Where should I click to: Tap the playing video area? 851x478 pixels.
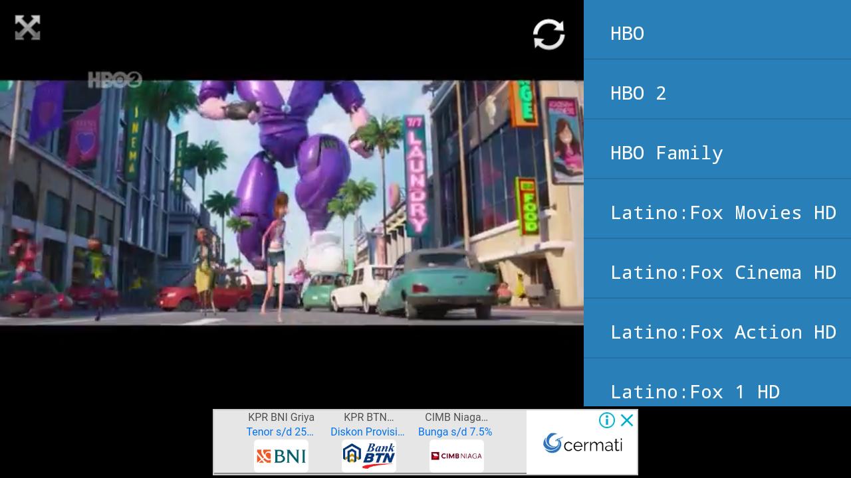(292, 202)
